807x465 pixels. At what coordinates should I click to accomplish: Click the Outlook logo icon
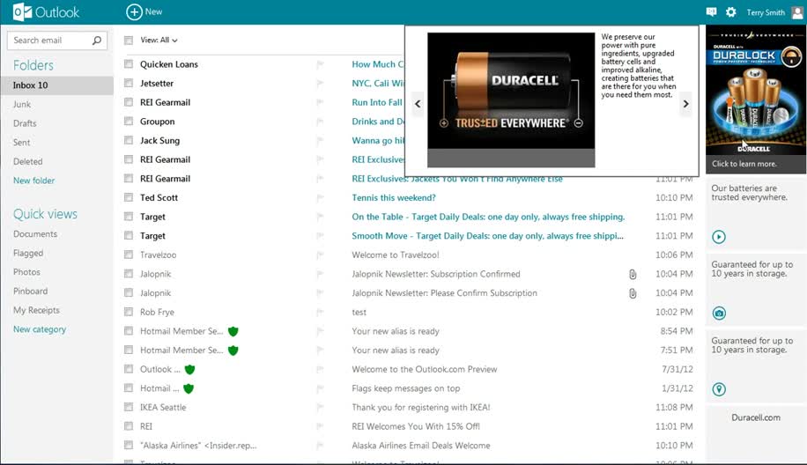(x=22, y=11)
